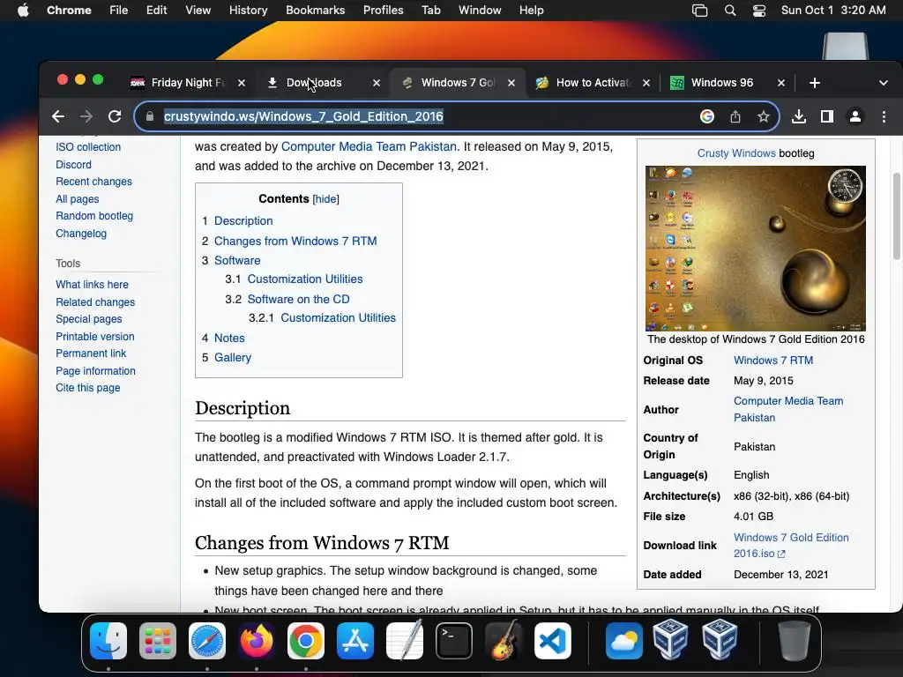Open Discord sidebar link
Viewport: 903px width, 677px height.
74,165
